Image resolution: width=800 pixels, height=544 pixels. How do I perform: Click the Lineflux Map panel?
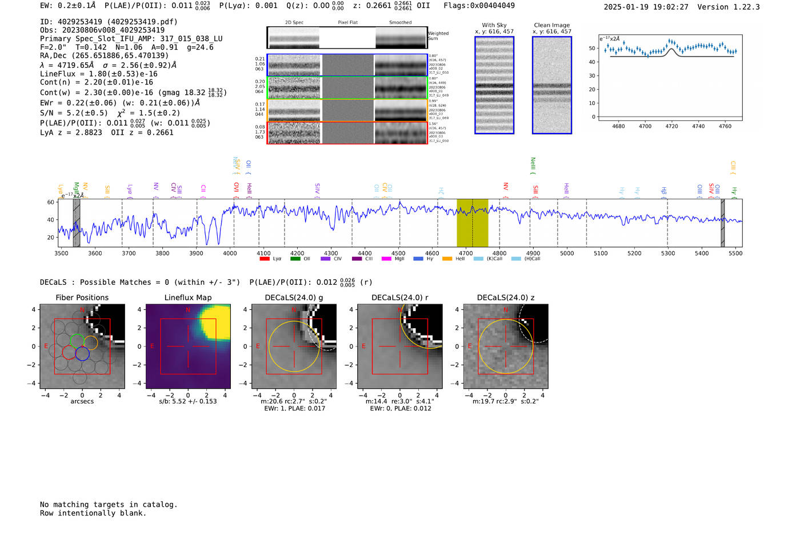[x=188, y=346]
